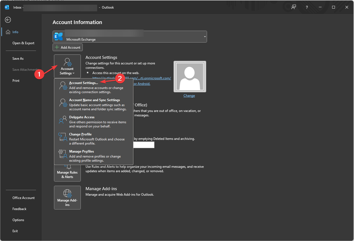Click the Manage Add-ins globe button
This screenshot has height=241, width=354.
pos(67,197)
